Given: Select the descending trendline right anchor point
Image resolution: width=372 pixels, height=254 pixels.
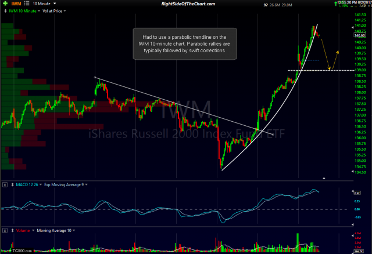Looking at the screenshot, I should 273,135.
